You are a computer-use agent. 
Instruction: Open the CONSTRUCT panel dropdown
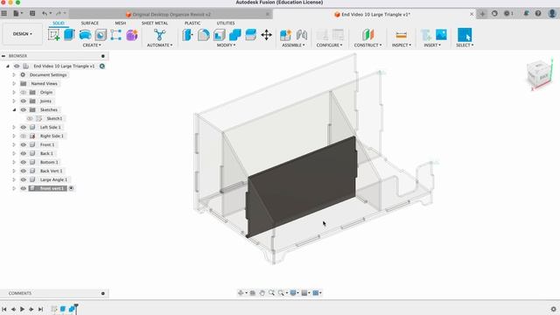(x=367, y=45)
